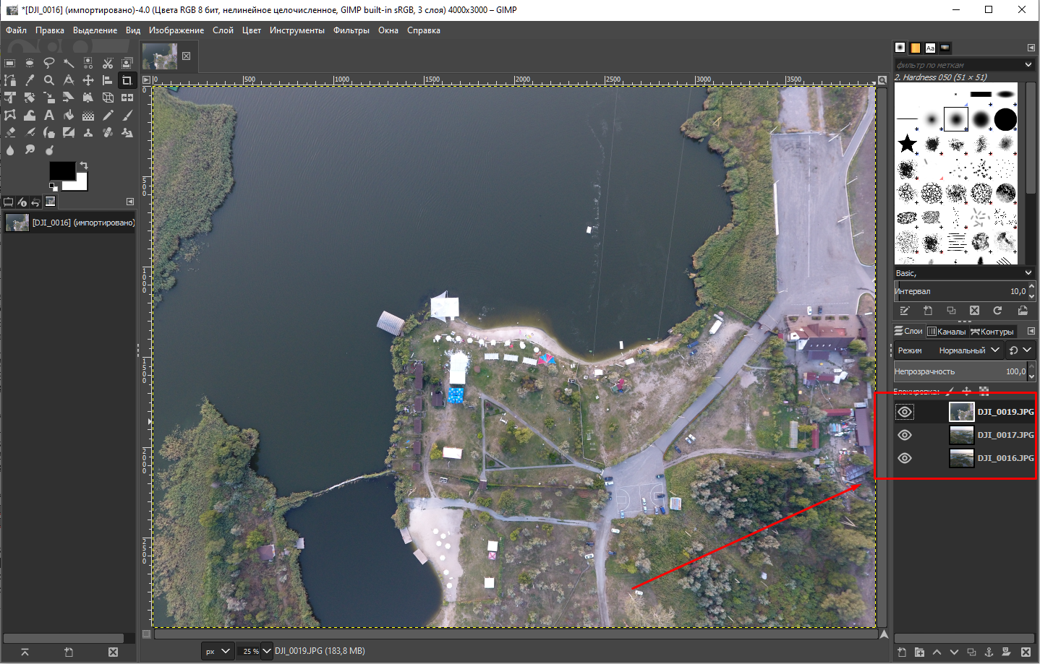The width and height of the screenshot is (1040, 664).
Task: Select the Move tool
Action: click(88, 80)
